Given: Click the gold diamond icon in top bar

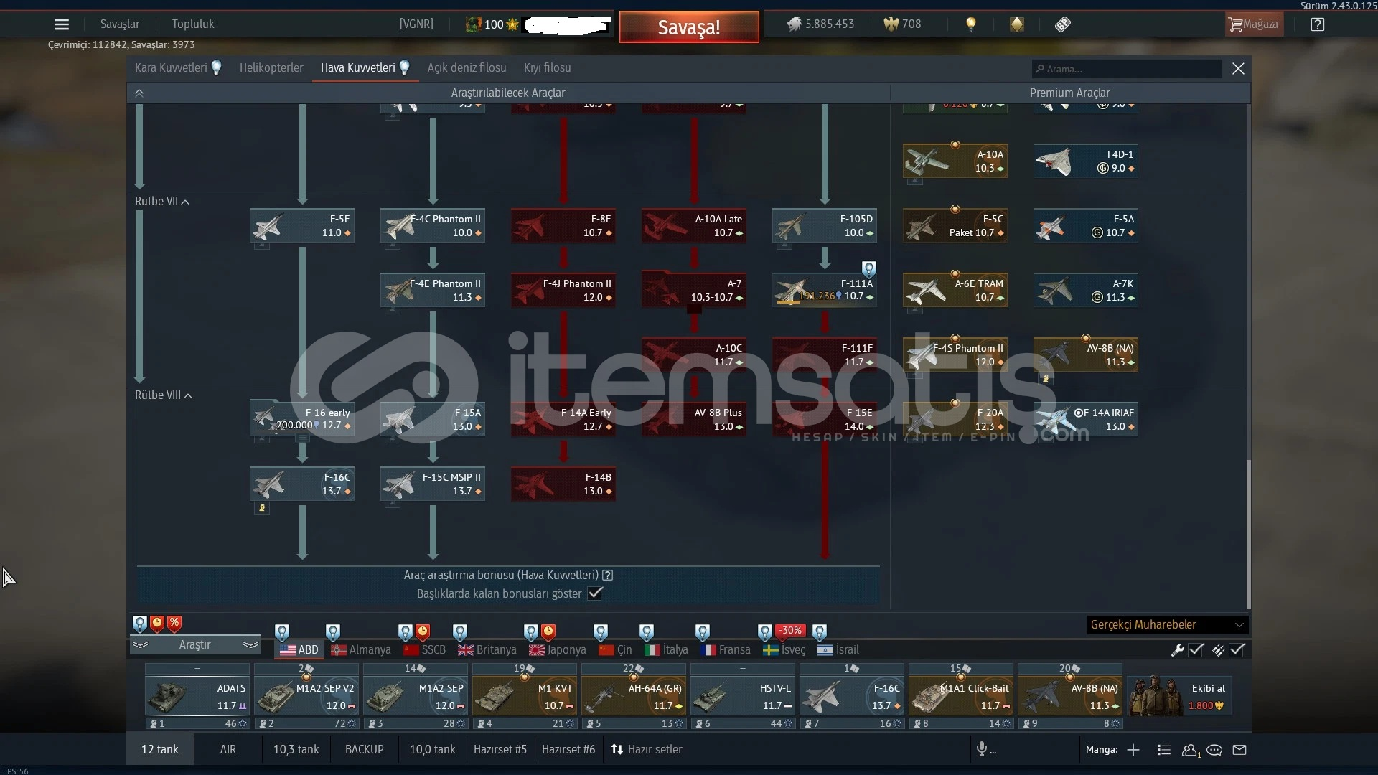Looking at the screenshot, I should (x=1017, y=24).
